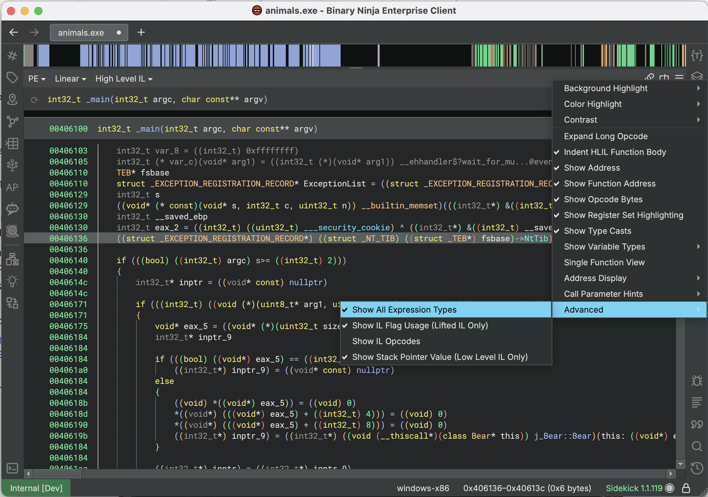Add a new tab with plus button
Viewport: 708px width, 497px height.
point(141,32)
